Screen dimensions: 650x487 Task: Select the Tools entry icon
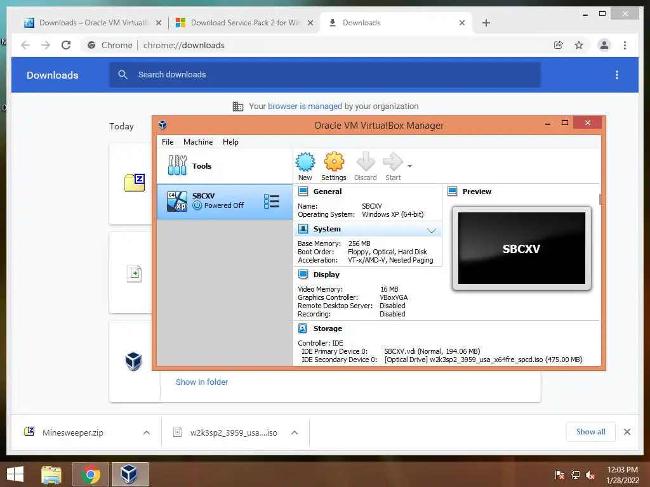click(178, 166)
